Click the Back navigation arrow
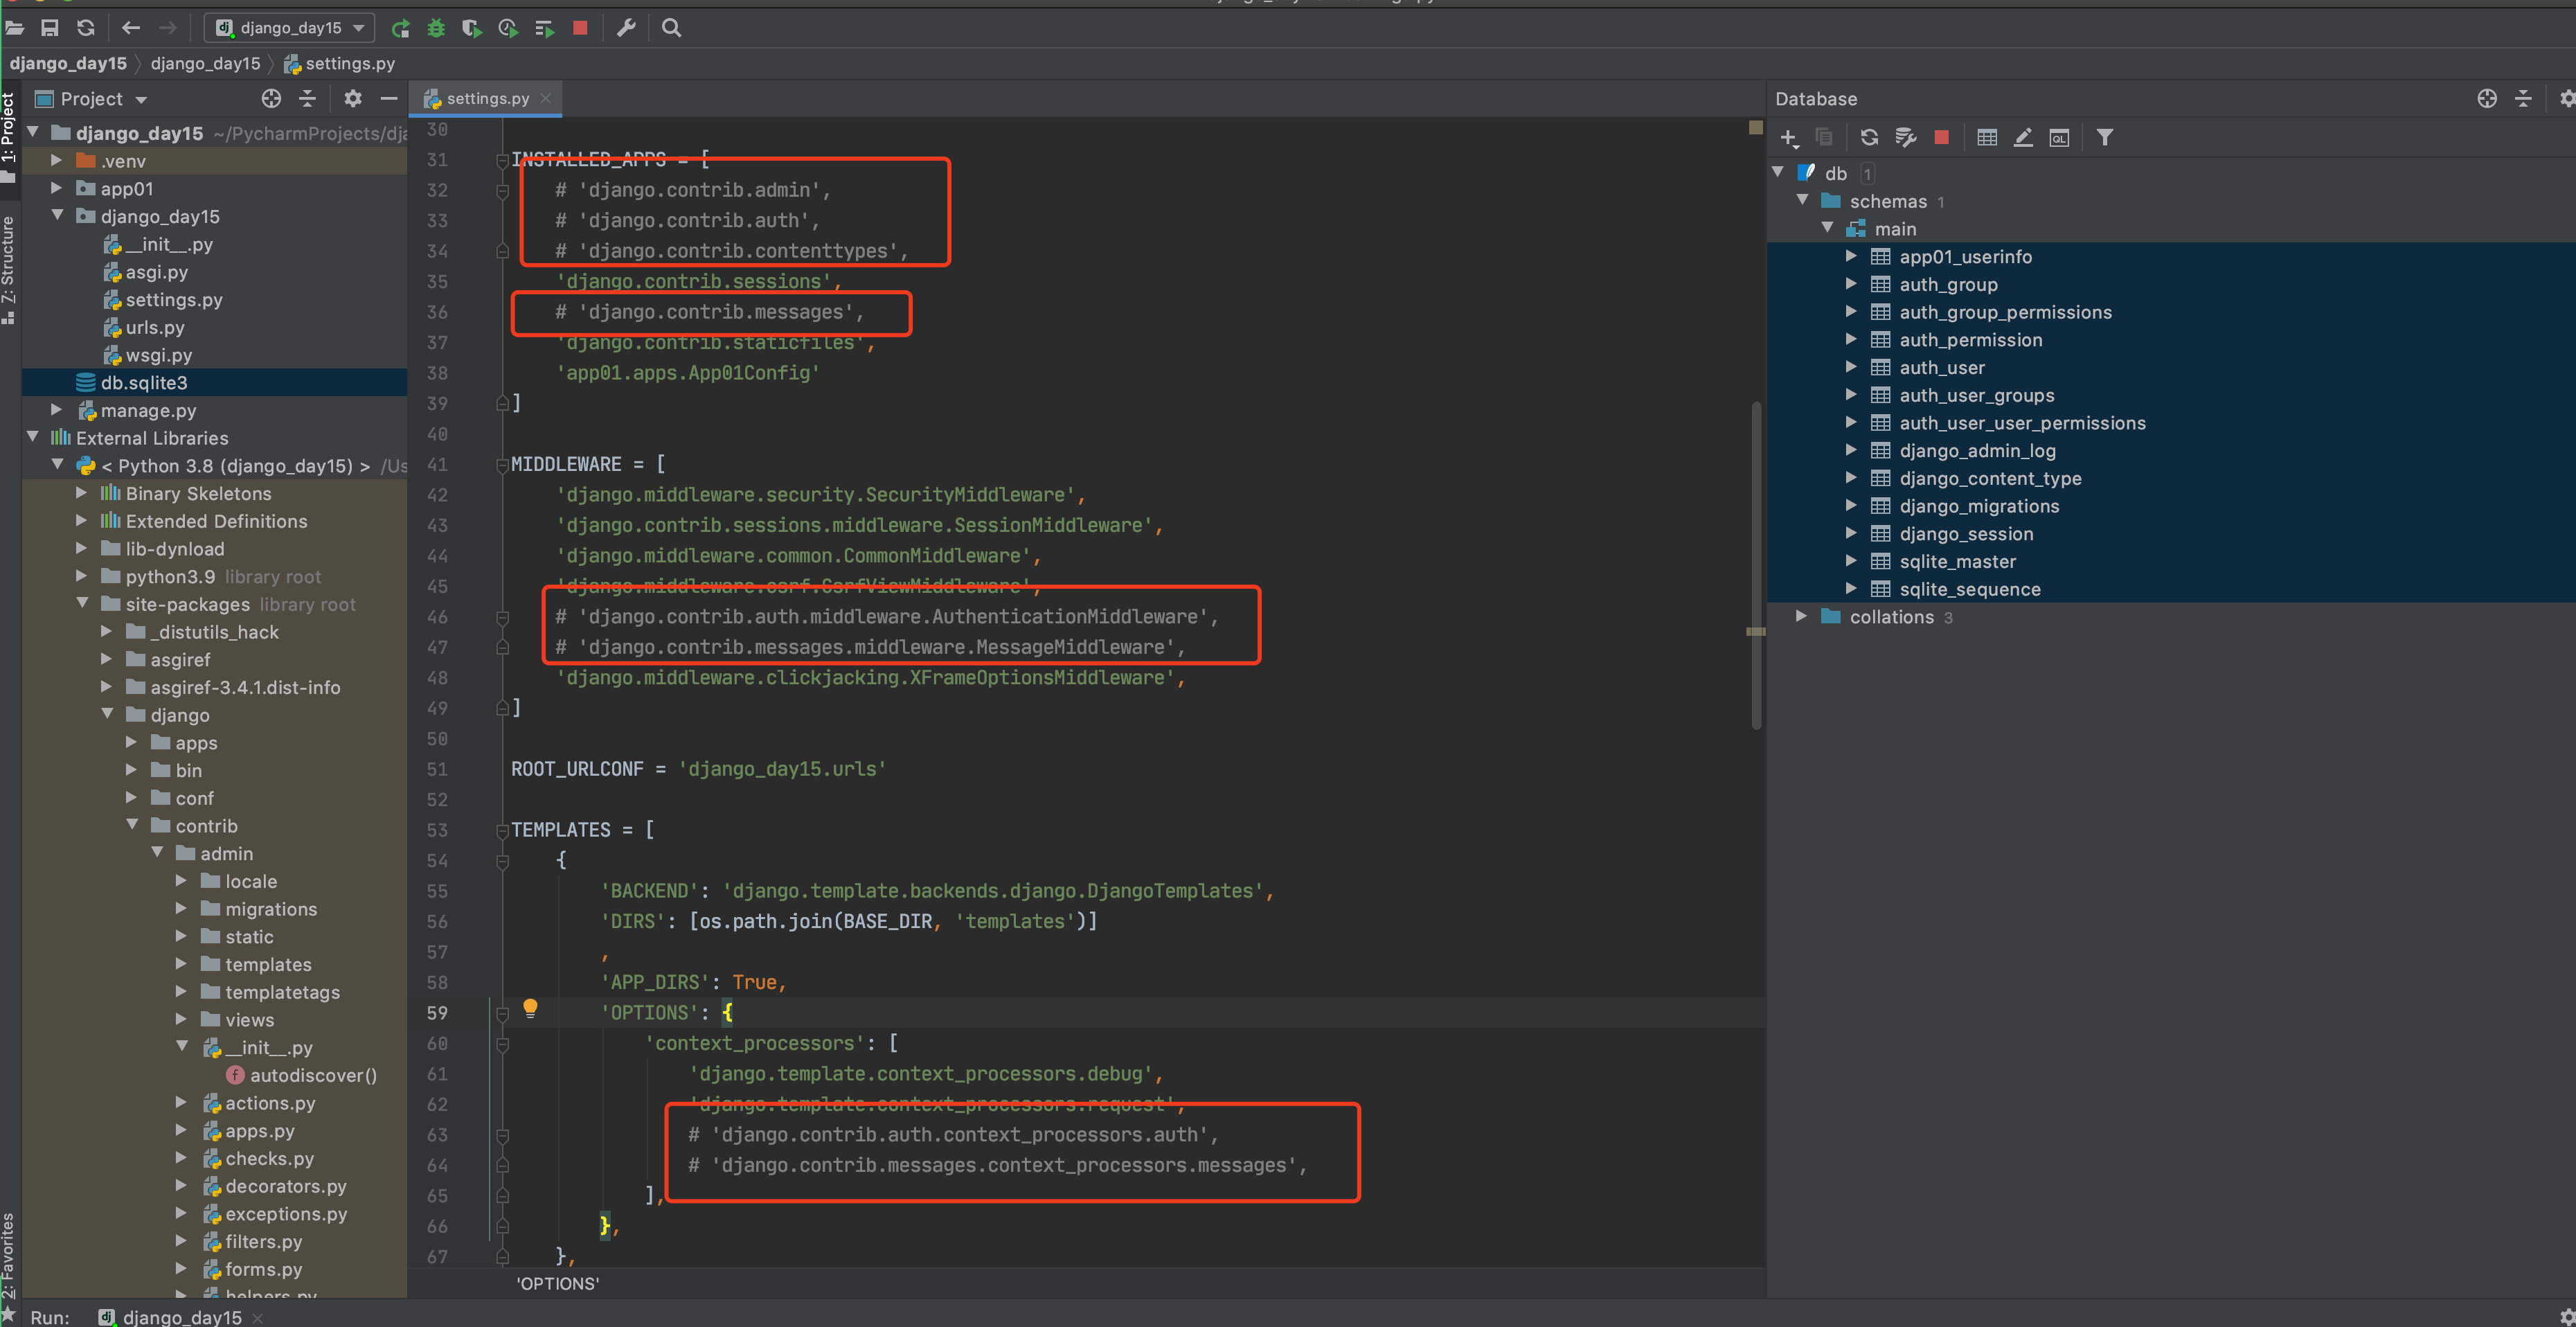Viewport: 2576px width, 1327px height. pos(130,28)
